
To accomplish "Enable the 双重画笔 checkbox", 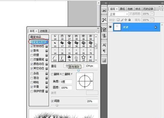I will point(32,60).
